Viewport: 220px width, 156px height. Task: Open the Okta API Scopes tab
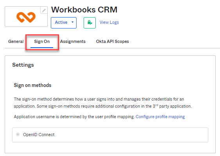(113, 41)
